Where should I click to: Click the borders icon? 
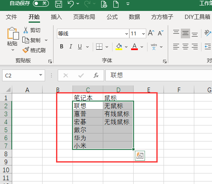tap(99, 46)
